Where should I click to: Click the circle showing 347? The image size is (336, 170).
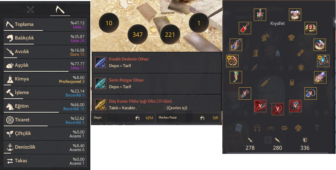pyautogui.click(x=137, y=34)
